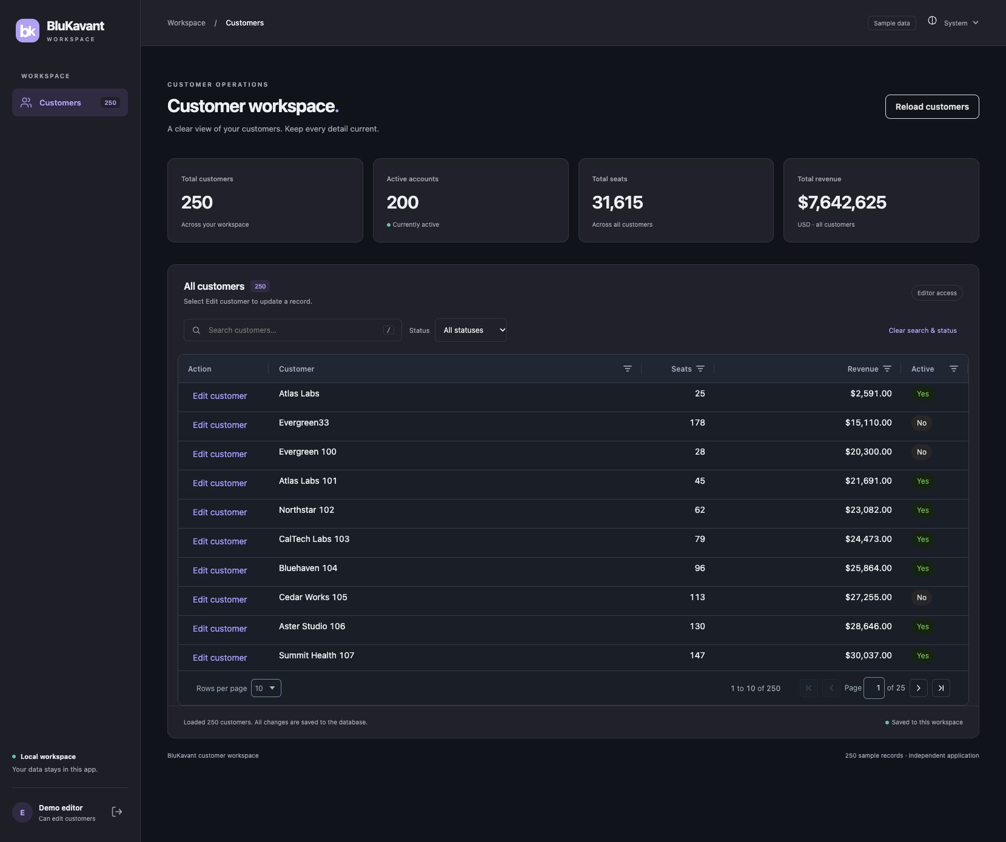The image size is (1006, 842).
Task: Click the Workspace breadcrumb
Action: pos(186,23)
